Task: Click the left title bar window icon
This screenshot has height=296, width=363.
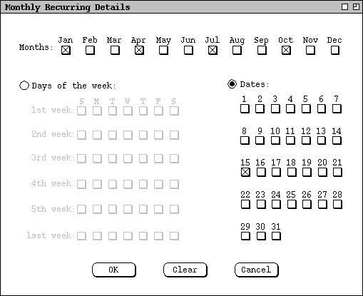Action: (344, 7)
